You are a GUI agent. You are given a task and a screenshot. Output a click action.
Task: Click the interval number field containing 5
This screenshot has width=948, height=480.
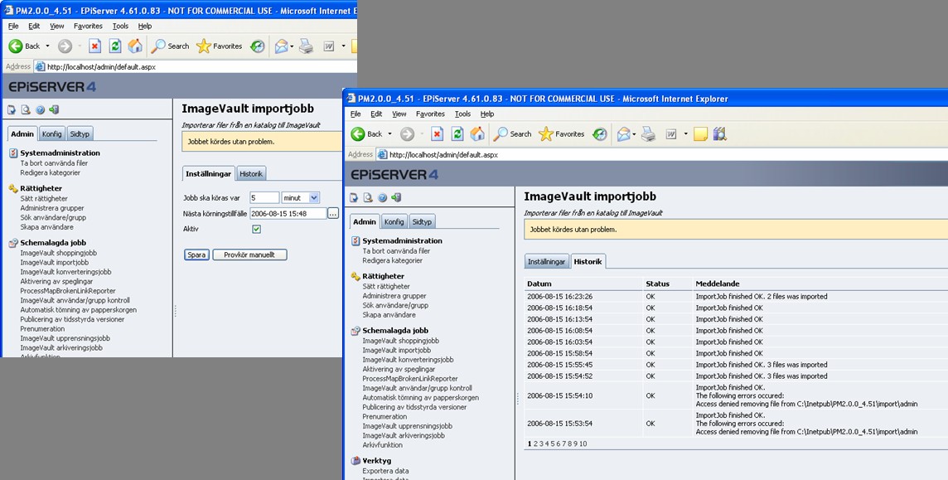265,197
